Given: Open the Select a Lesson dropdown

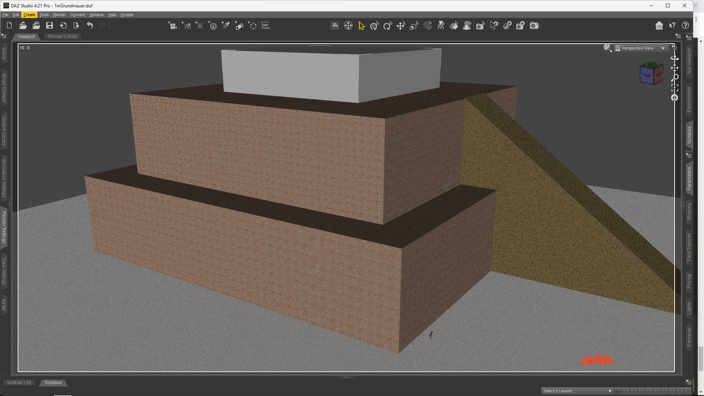Looking at the screenshot, I should tap(577, 391).
